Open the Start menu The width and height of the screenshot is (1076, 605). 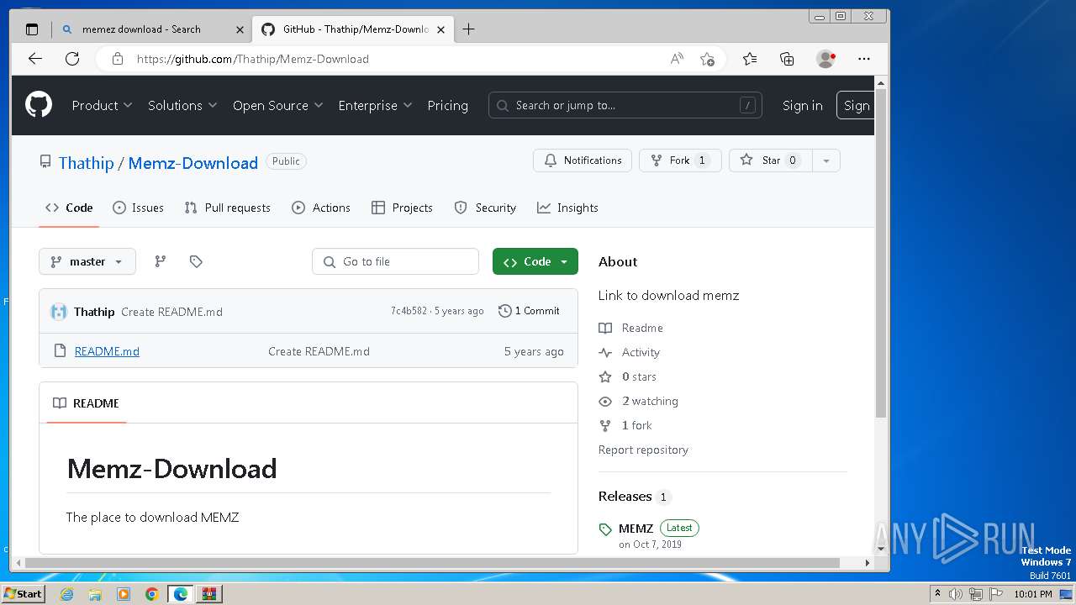(x=23, y=594)
